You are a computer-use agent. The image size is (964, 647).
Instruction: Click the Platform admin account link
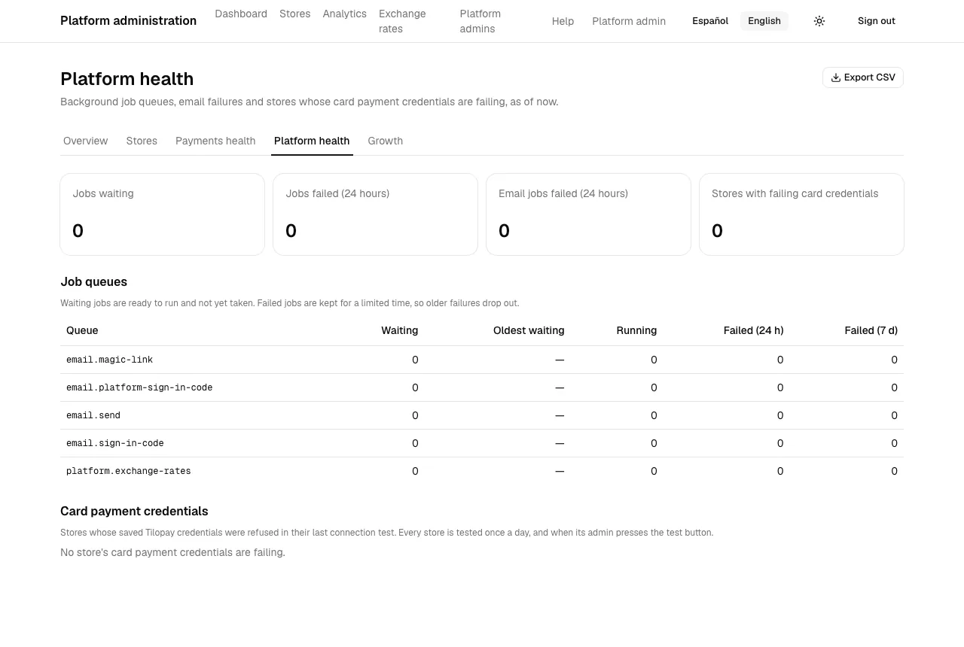tap(629, 21)
